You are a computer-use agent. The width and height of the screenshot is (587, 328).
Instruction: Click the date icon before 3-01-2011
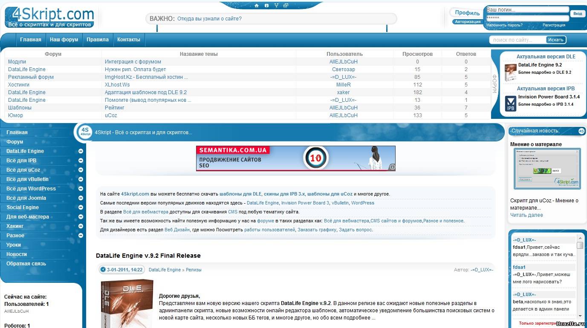[103, 270]
